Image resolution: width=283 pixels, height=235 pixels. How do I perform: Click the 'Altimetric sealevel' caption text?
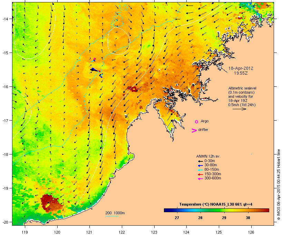[x=242, y=88]
